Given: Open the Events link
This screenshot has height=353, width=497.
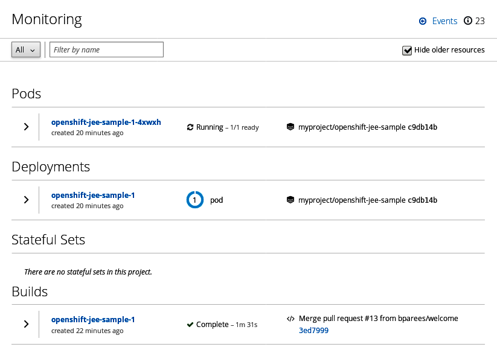Looking at the screenshot, I should pyautogui.click(x=444, y=21).
